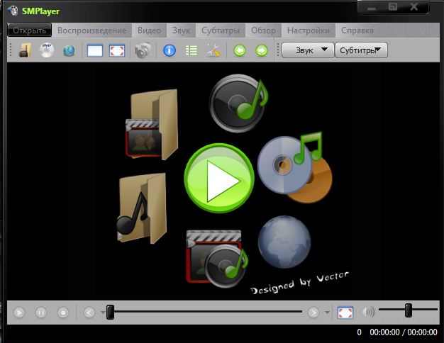Open rewind options arrow beside seek bar
This screenshot has height=343, width=444.
pos(103,313)
